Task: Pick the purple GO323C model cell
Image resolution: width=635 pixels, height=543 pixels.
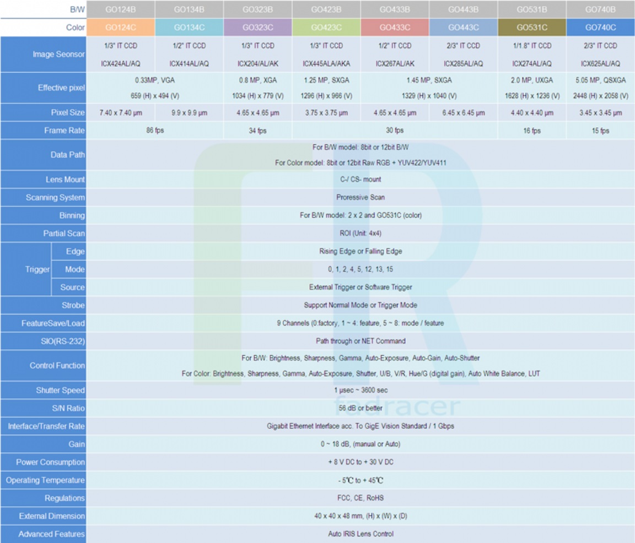Action: point(257,27)
